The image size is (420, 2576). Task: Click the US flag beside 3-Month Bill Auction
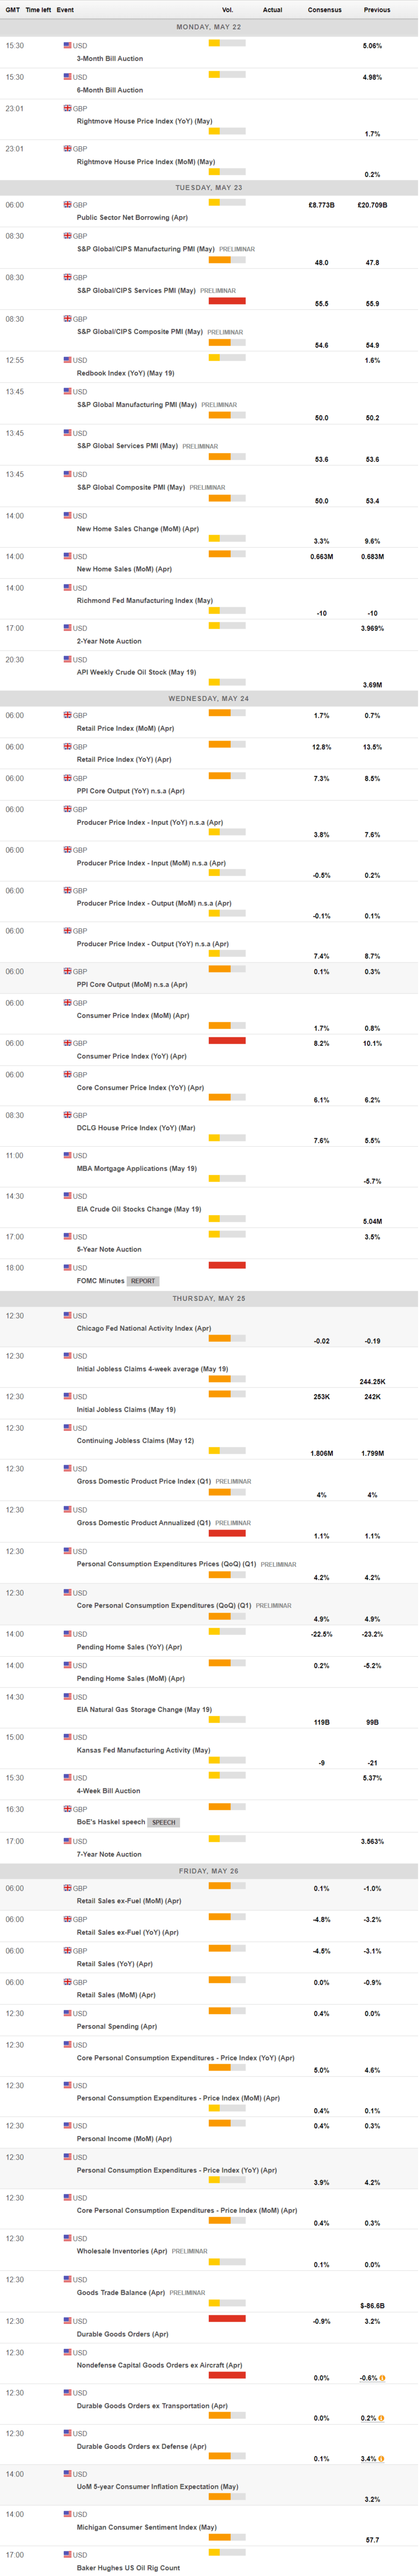(x=67, y=45)
